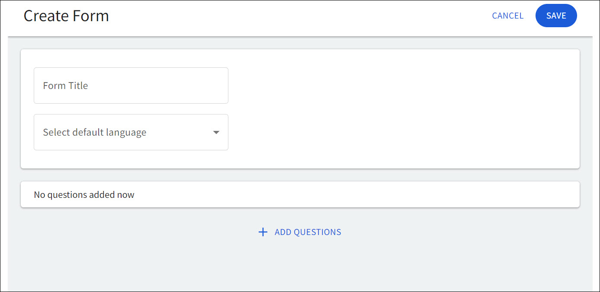The image size is (600, 292).
Task: Click inside the Form Title field
Action: 131,86
